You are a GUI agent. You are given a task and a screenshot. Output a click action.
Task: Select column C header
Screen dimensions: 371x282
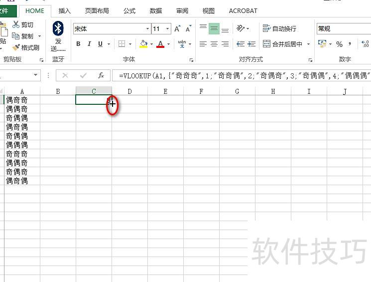point(94,91)
